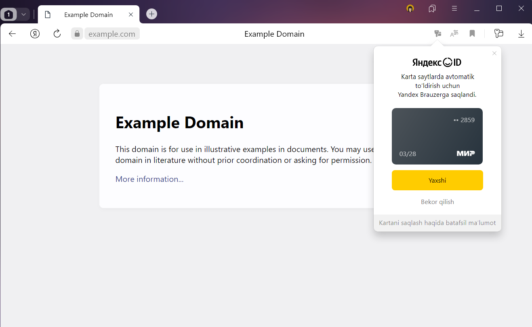
Task: Open the Yandex home button
Action: pos(35,34)
